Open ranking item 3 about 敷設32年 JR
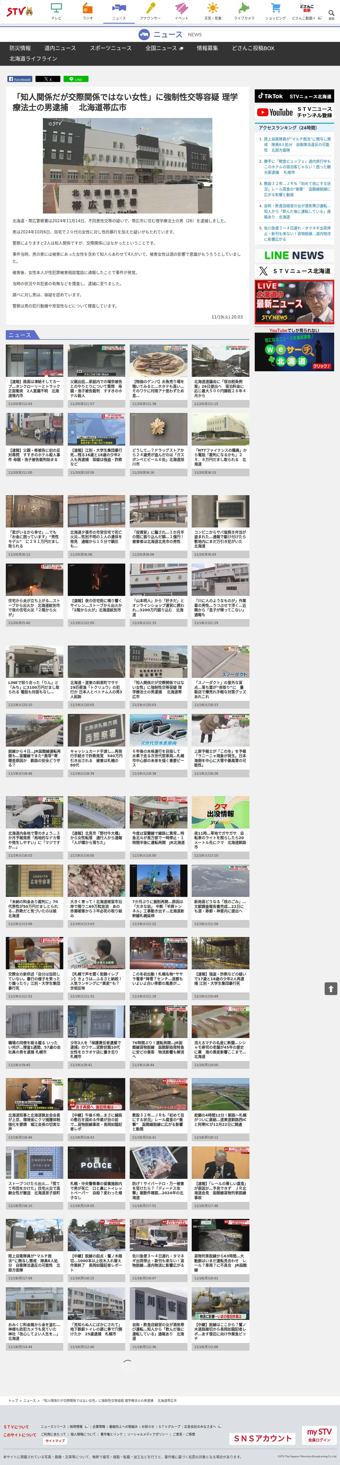The height and width of the screenshot is (1465, 340). click(x=297, y=189)
